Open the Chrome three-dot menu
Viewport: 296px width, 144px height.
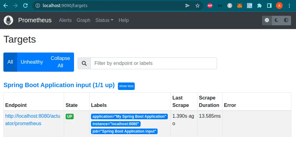[x=289, y=6]
